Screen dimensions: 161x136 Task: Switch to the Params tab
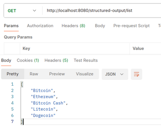click(x=11, y=26)
